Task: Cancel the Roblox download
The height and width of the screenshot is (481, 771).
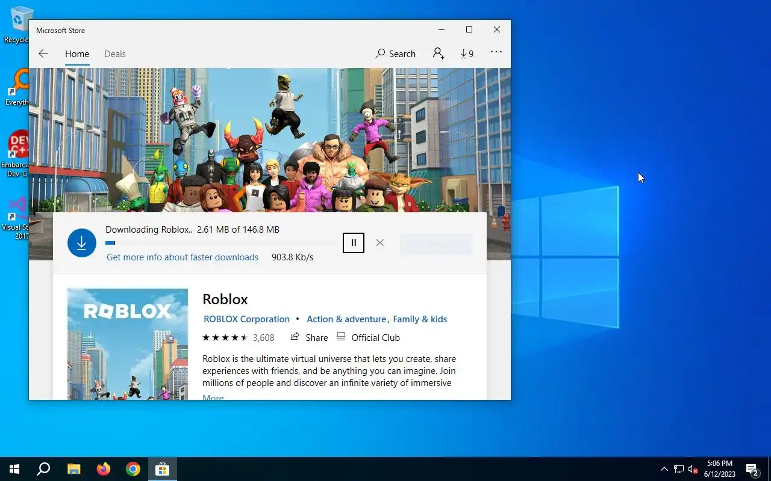Action: 379,243
